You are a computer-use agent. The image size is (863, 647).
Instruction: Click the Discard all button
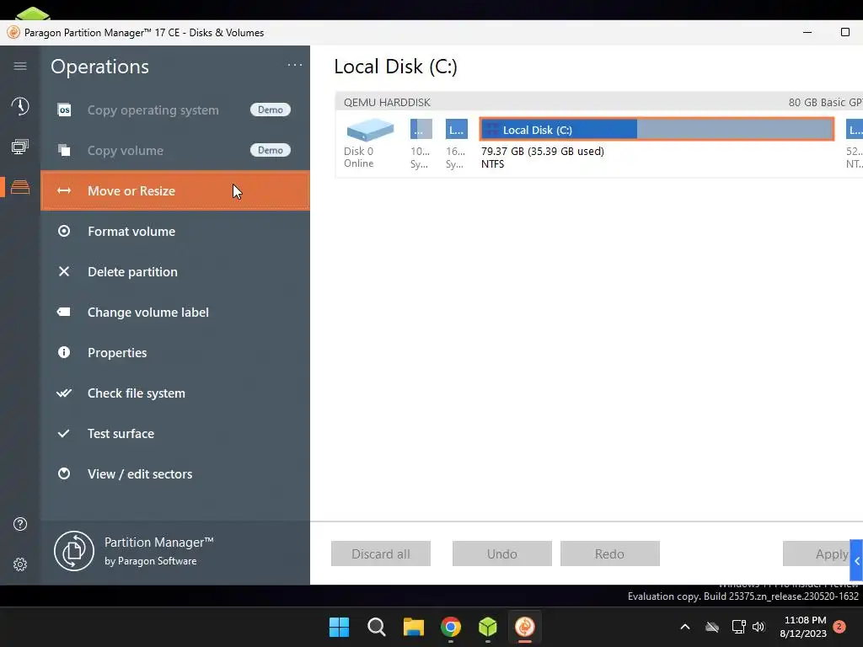(381, 553)
